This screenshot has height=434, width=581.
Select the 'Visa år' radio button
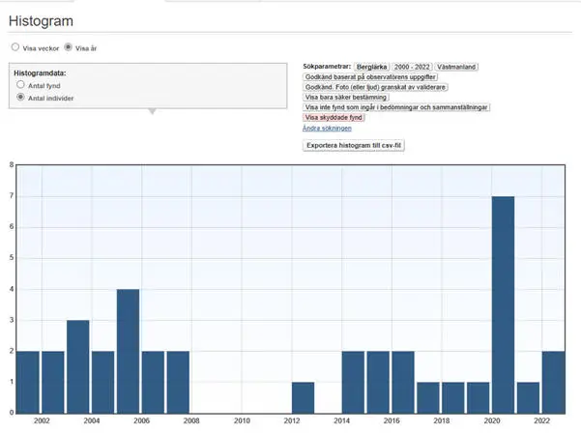click(x=68, y=46)
